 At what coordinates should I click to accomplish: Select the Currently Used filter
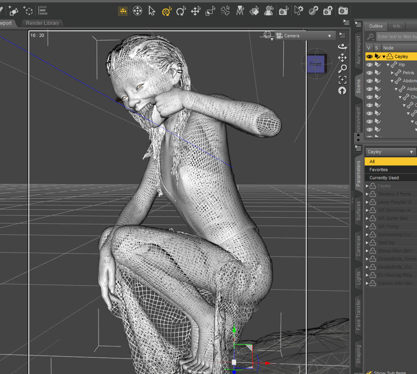(x=390, y=178)
